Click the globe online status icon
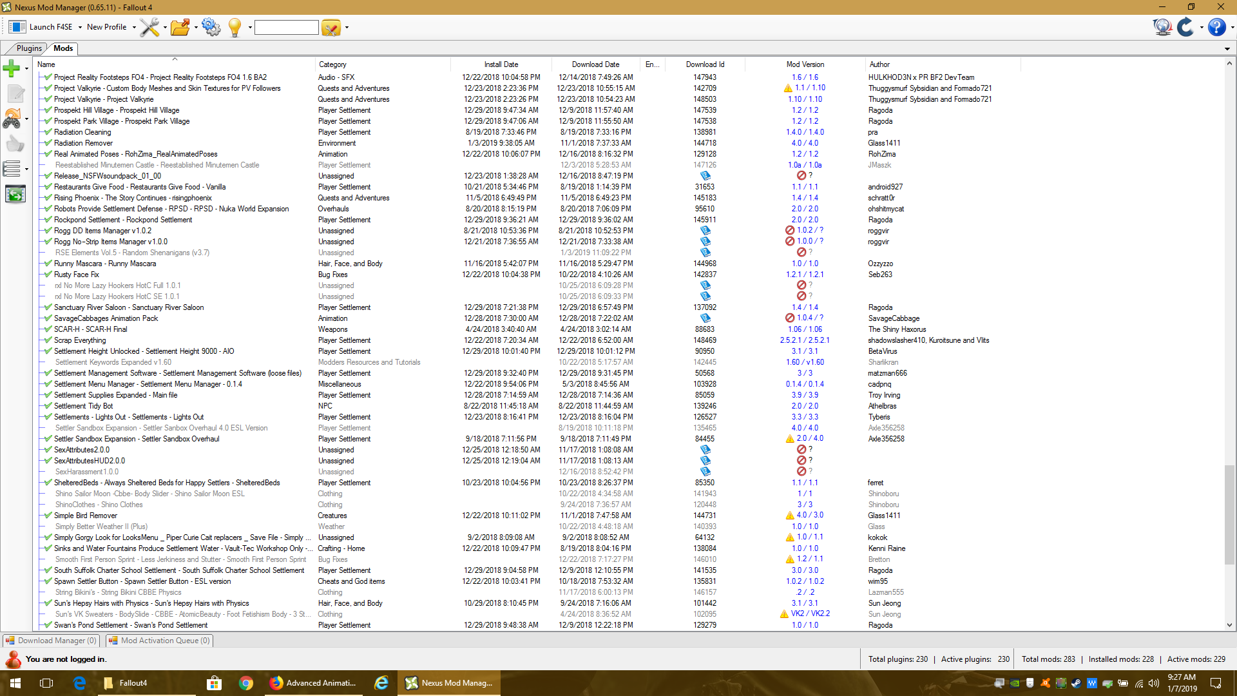Viewport: 1237px width, 696px height. click(1162, 27)
